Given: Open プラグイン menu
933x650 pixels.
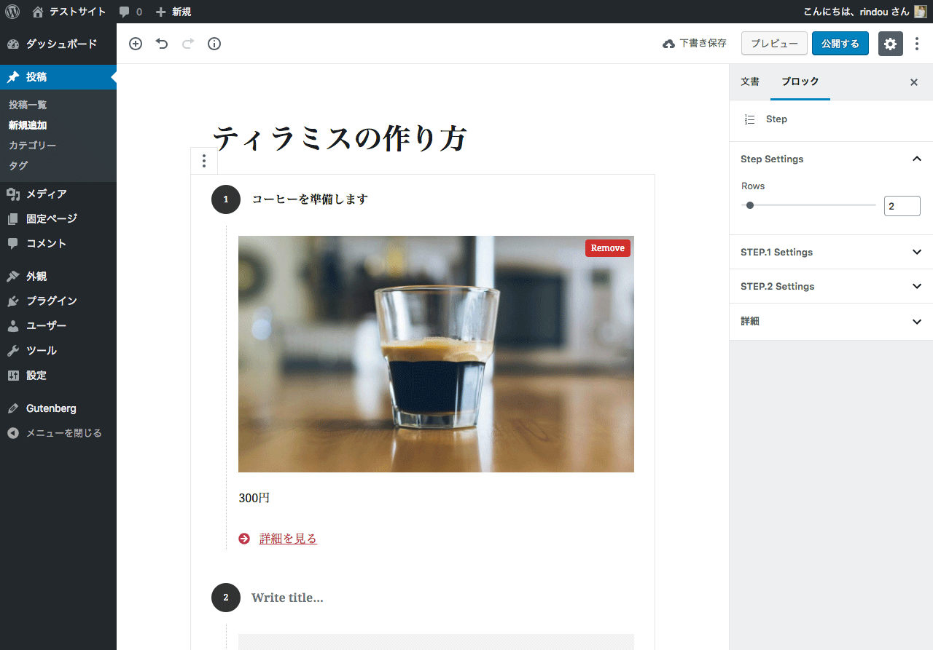Looking at the screenshot, I should pos(58,301).
